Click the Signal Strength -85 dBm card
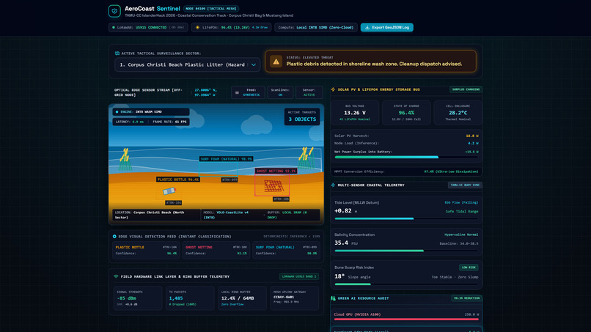The height and width of the screenshot is (332, 591). coord(138,298)
